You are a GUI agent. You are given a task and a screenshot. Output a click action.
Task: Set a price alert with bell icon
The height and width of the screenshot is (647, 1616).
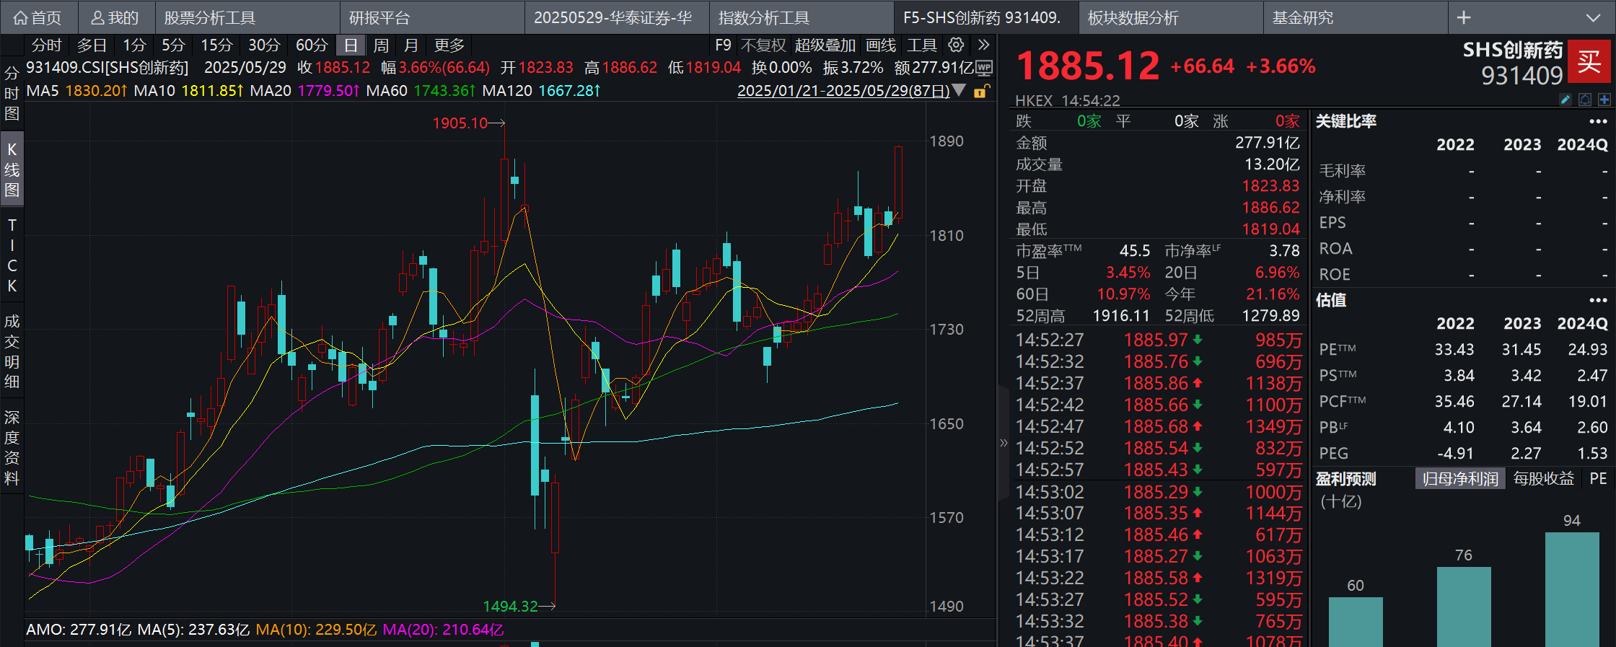(x=1585, y=100)
